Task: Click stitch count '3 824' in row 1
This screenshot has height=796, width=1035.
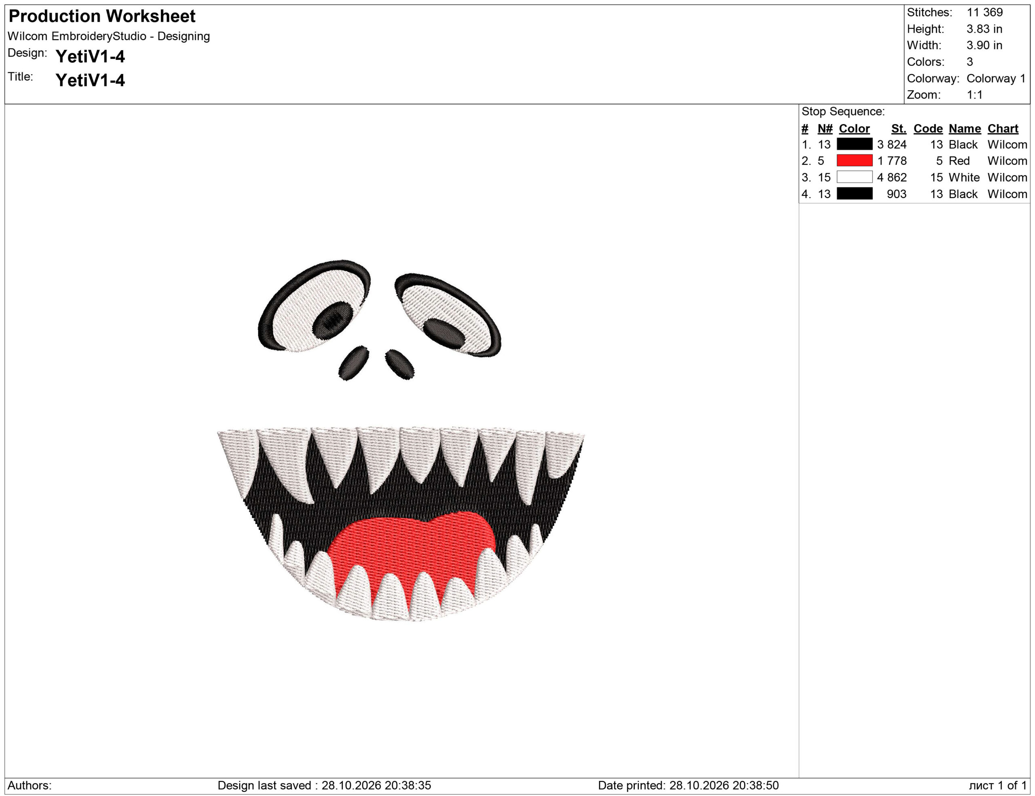Action: (891, 144)
